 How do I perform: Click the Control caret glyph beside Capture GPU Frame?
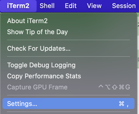click(x=101, y=86)
